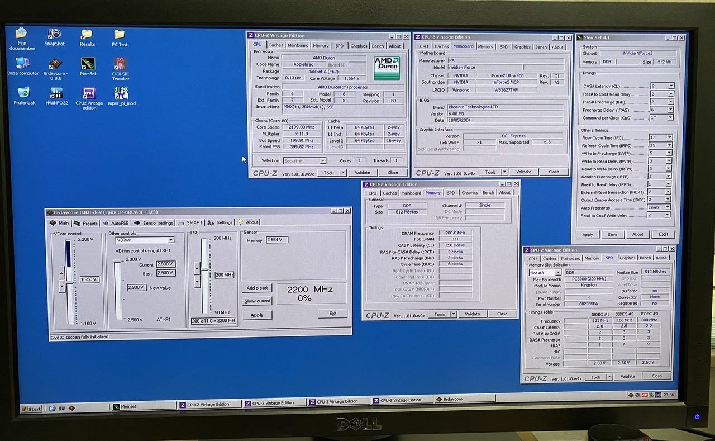Viewport: 715px width, 441px height.
Task: Launch the MemSet desktop shortcut
Action: point(88,67)
